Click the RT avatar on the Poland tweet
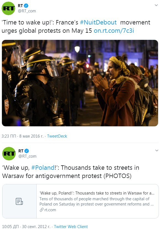 pos(9,154)
